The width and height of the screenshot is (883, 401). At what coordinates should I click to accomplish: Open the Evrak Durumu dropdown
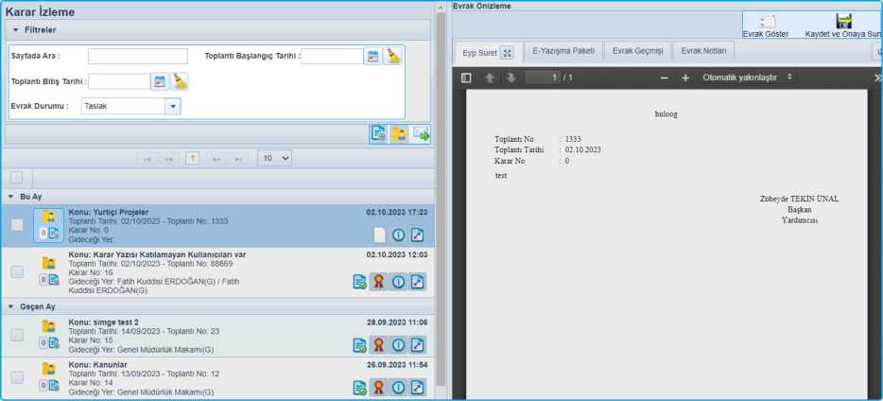click(172, 106)
